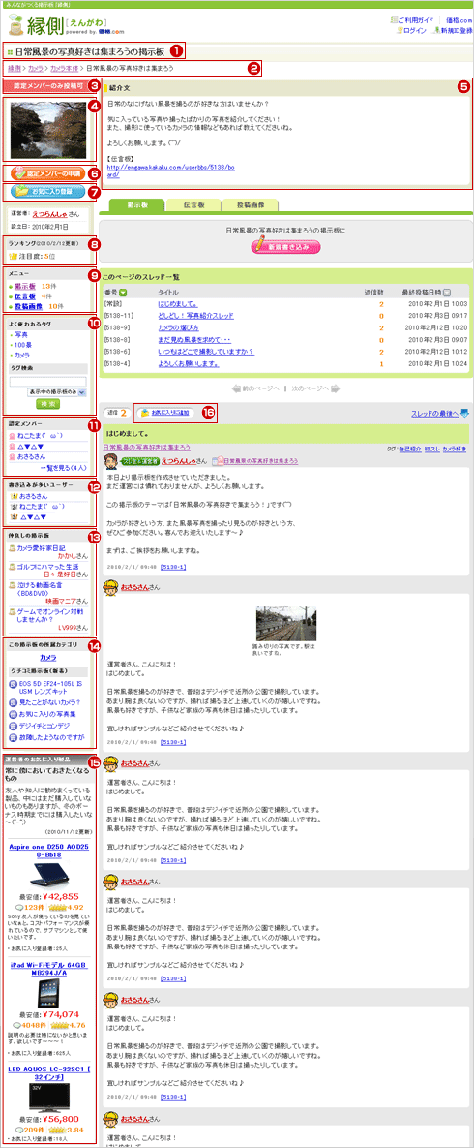Open member ねこたま in 認定メンバー list

point(42,435)
